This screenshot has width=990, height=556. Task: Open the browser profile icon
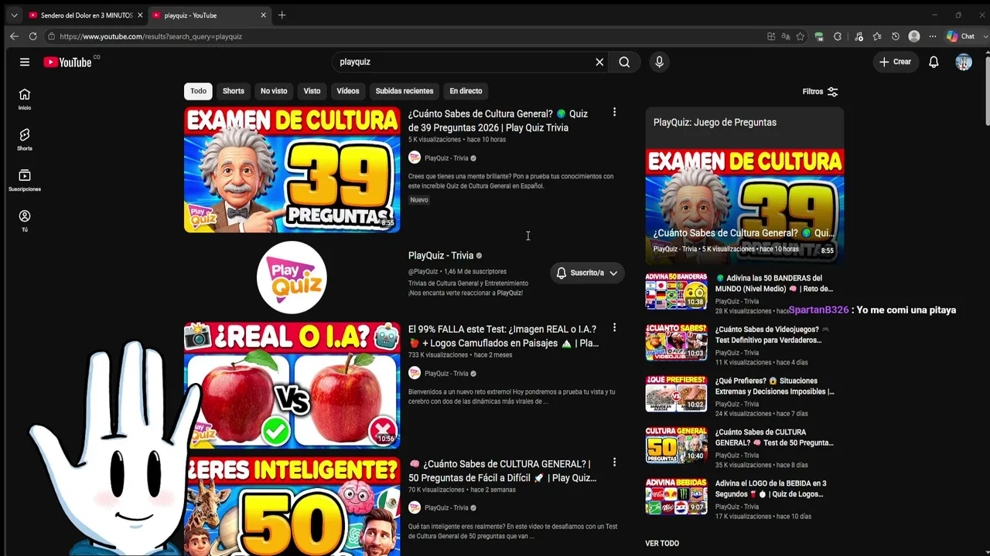pyautogui.click(x=914, y=36)
